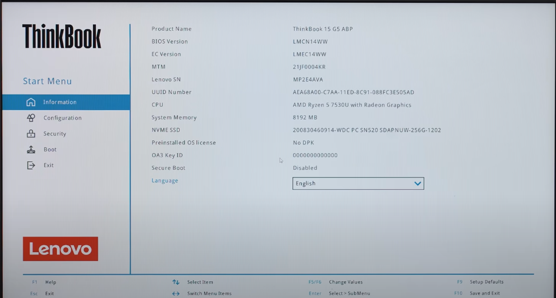
Task: Click the AMD Ryzen 5 7530U value
Action: click(352, 105)
